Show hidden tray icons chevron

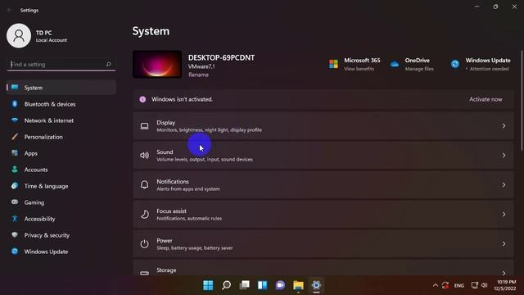[435, 285]
